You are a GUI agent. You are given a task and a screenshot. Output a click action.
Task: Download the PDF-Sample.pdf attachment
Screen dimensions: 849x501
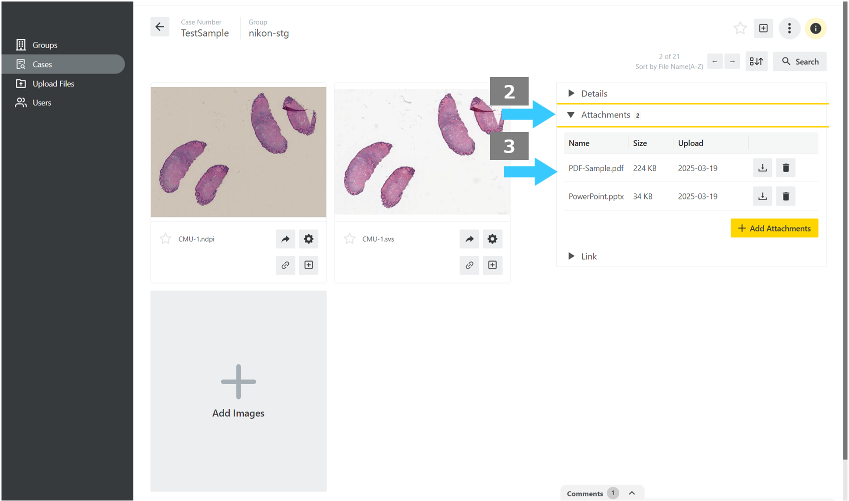click(762, 168)
